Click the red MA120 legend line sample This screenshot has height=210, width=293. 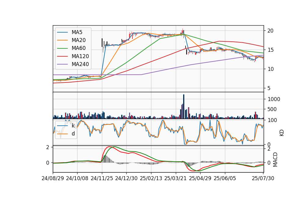[x=62, y=56]
